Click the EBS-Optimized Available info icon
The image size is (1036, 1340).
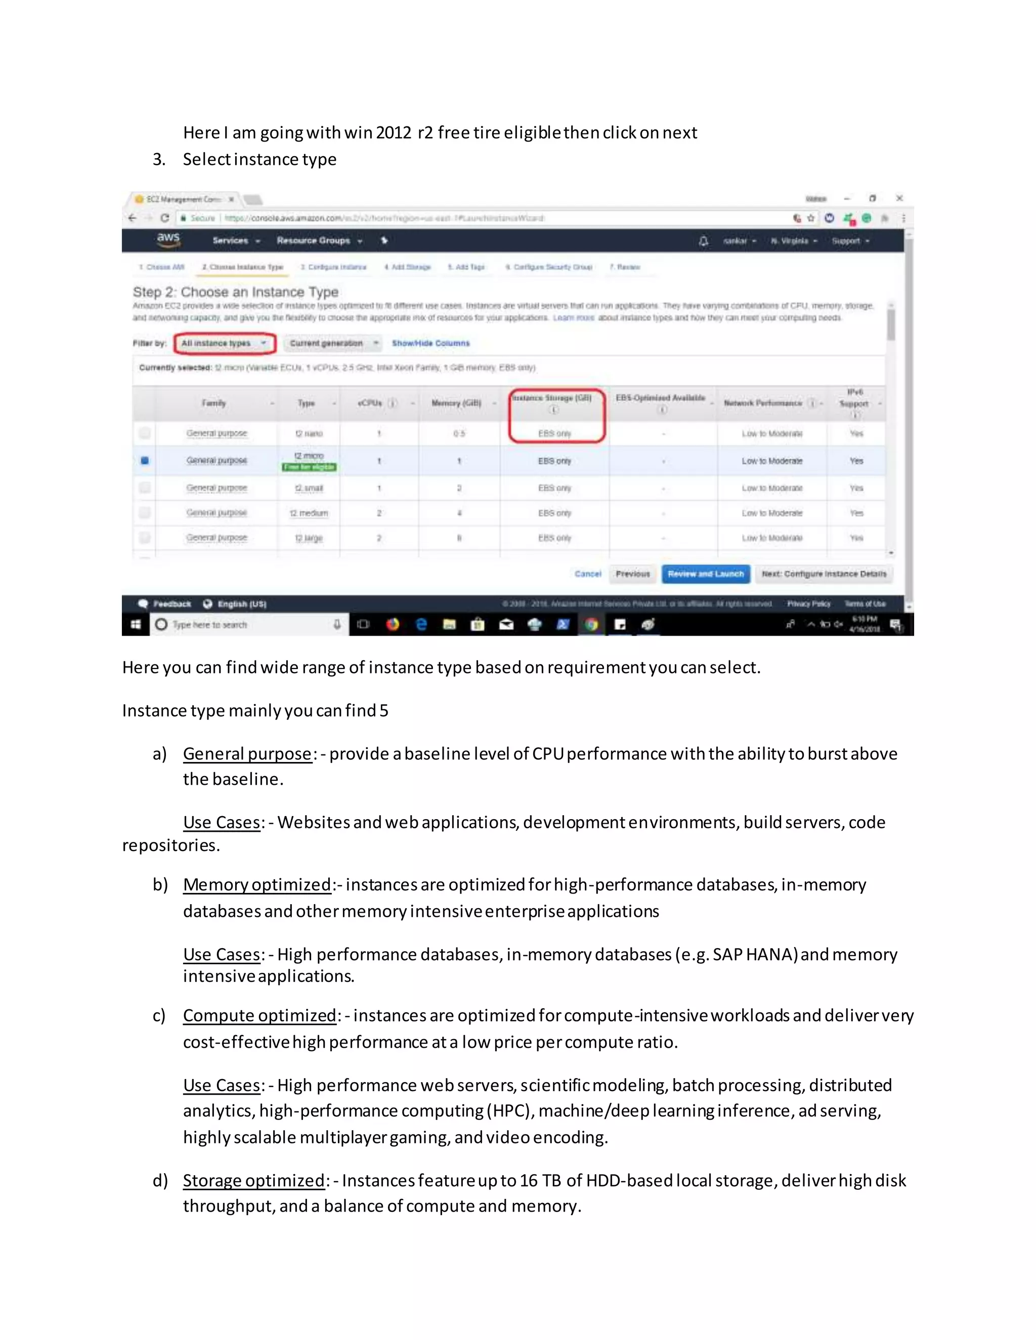(x=662, y=410)
